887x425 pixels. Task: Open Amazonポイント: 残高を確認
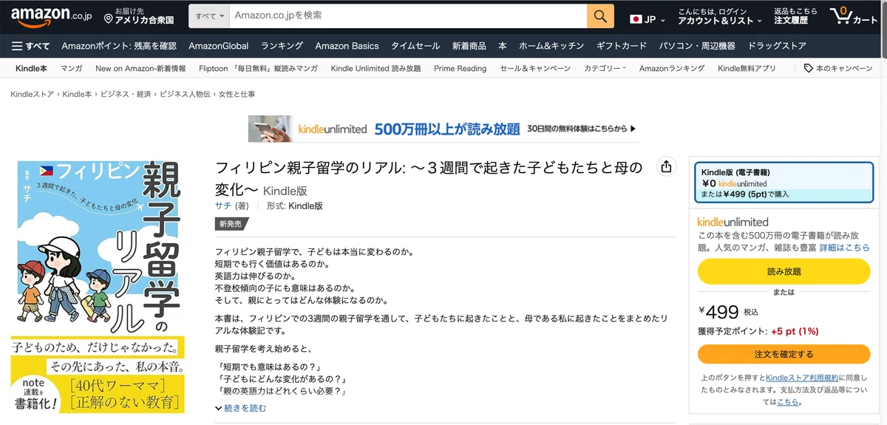point(119,46)
